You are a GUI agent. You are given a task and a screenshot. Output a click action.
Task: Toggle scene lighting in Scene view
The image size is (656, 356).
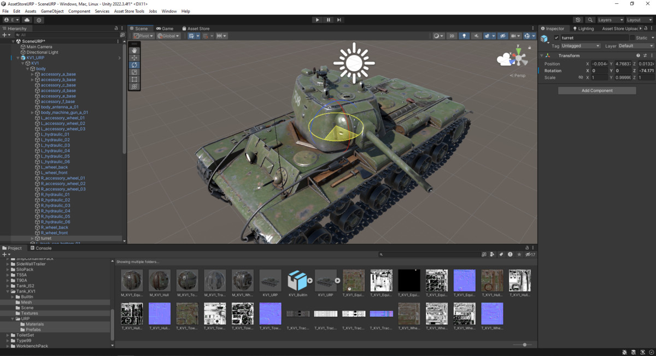click(x=463, y=36)
